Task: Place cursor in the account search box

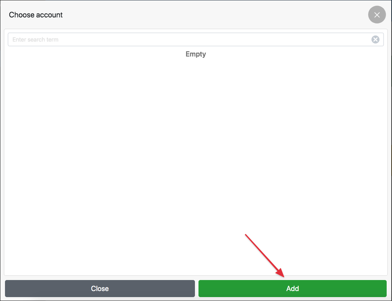Action: point(189,39)
